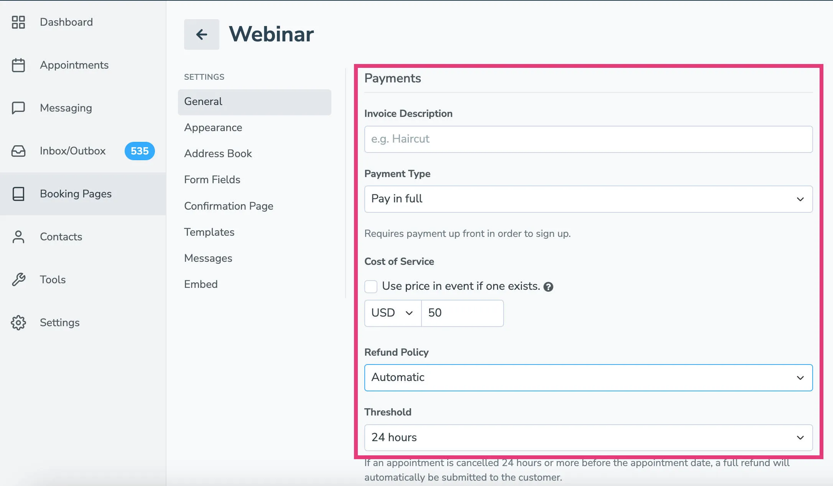Select the Appointments calendar icon
The height and width of the screenshot is (486, 833).
point(18,65)
